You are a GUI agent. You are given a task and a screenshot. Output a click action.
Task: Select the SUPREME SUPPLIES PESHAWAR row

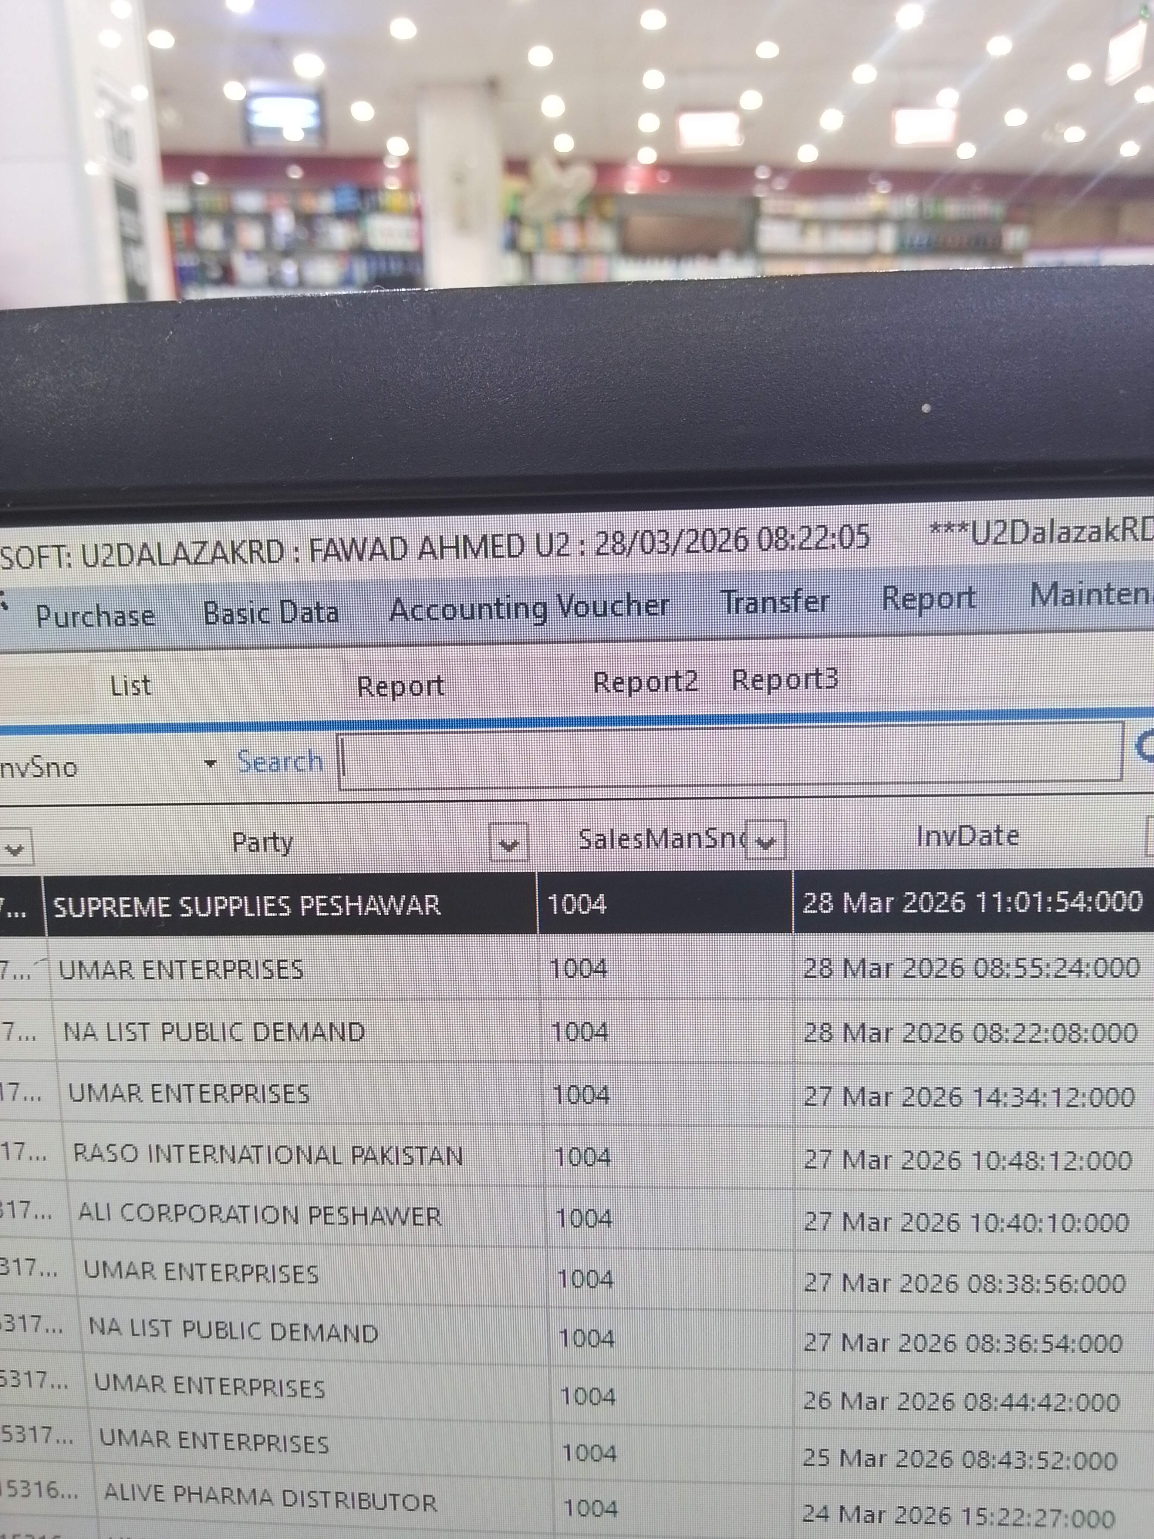point(577,904)
